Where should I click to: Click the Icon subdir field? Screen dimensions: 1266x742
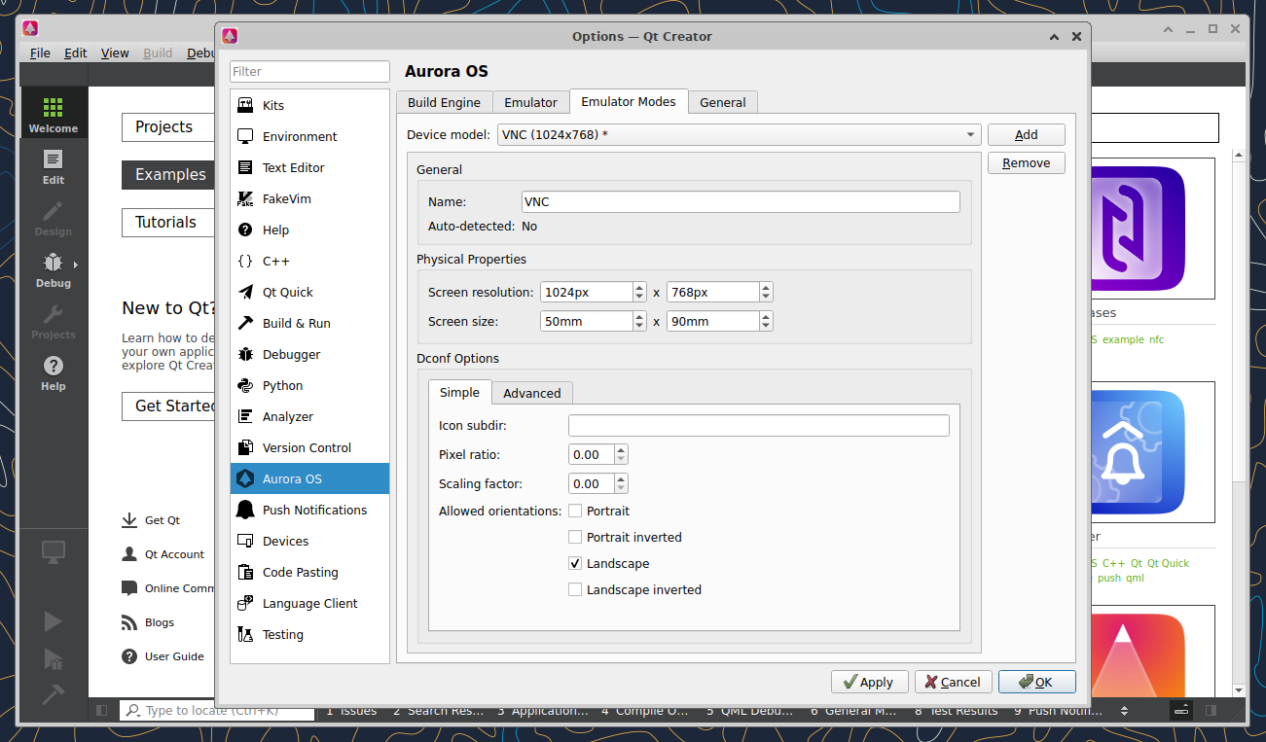(x=759, y=426)
